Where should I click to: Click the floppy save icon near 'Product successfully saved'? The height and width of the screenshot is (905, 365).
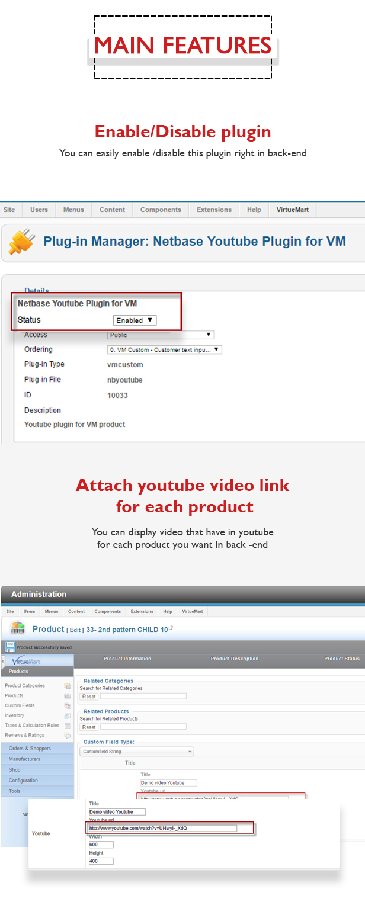9,647
